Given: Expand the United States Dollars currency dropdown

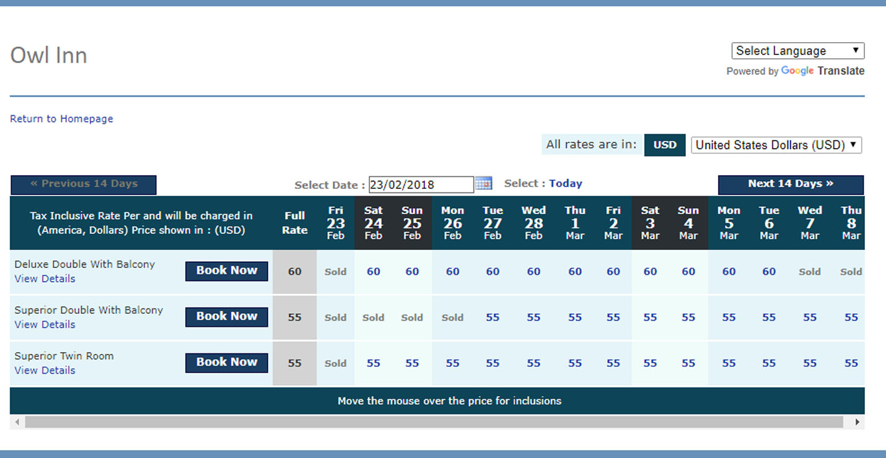Looking at the screenshot, I should click(x=776, y=145).
